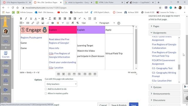Viewport: 188px width, 106px height.
Task: Bookmark this page with the star icon
Action: click(x=160, y=8)
